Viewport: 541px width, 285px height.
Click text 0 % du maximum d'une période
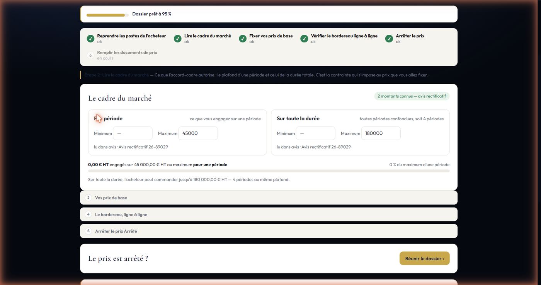coord(419,165)
